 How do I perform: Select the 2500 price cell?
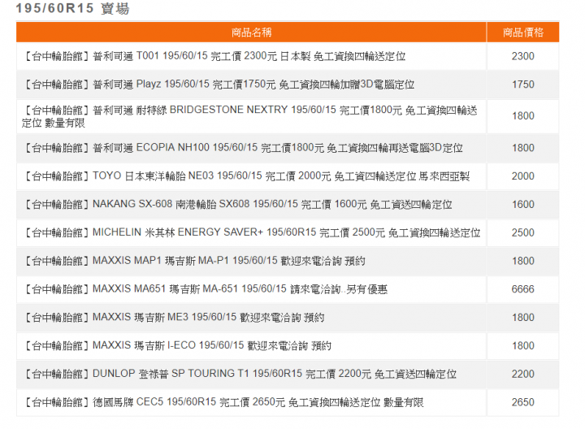pyautogui.click(x=523, y=232)
